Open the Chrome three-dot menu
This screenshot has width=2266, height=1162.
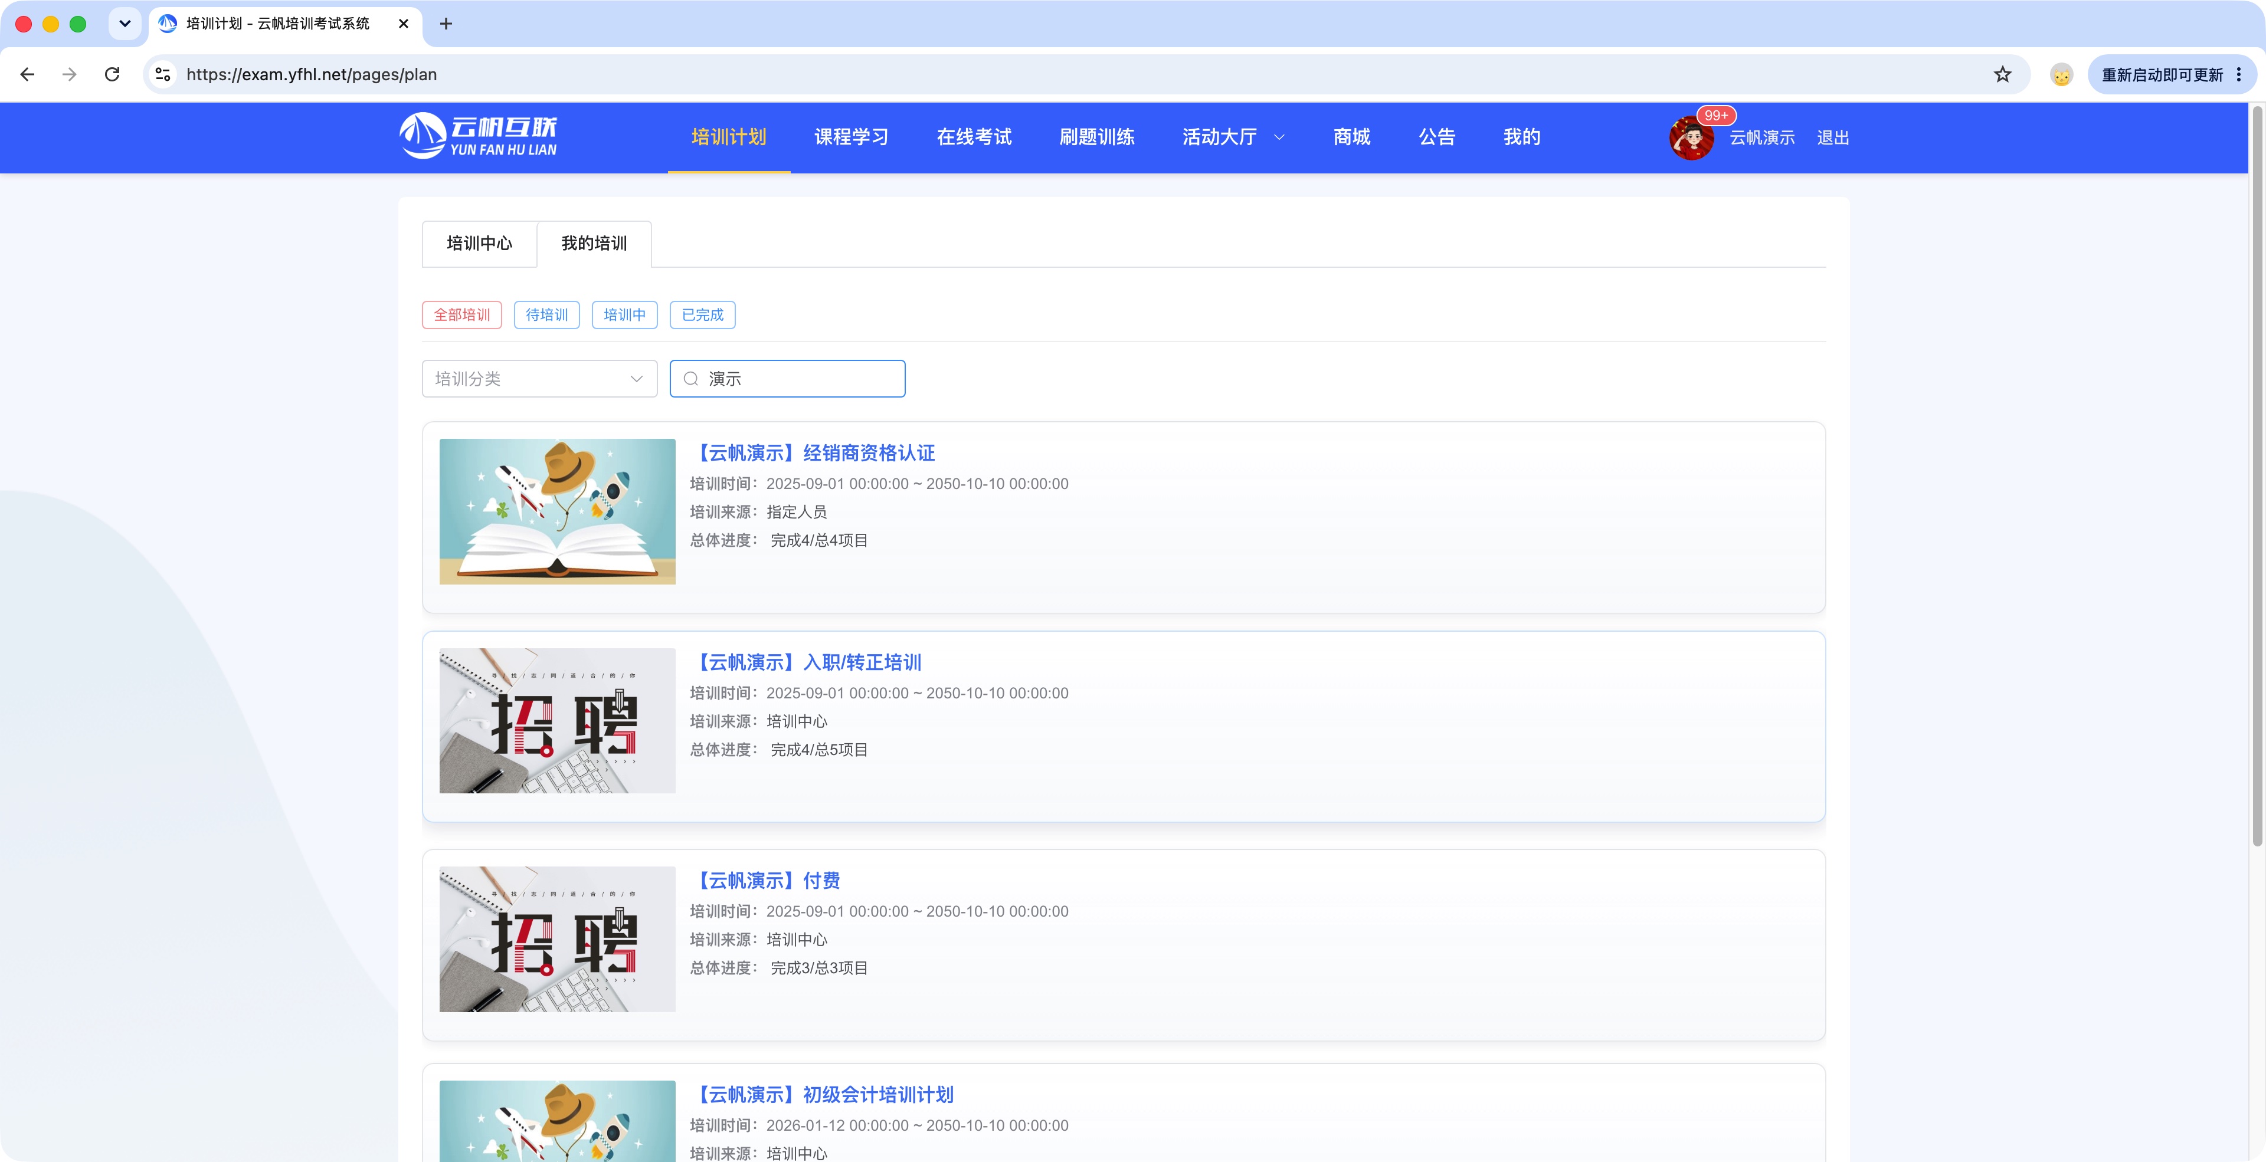click(x=2239, y=75)
